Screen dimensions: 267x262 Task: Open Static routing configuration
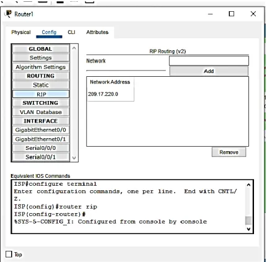41,85
